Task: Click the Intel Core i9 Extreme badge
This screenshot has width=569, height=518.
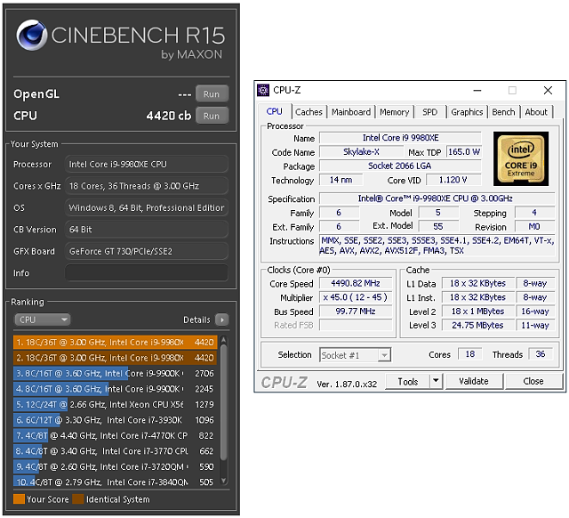Action: point(521,158)
